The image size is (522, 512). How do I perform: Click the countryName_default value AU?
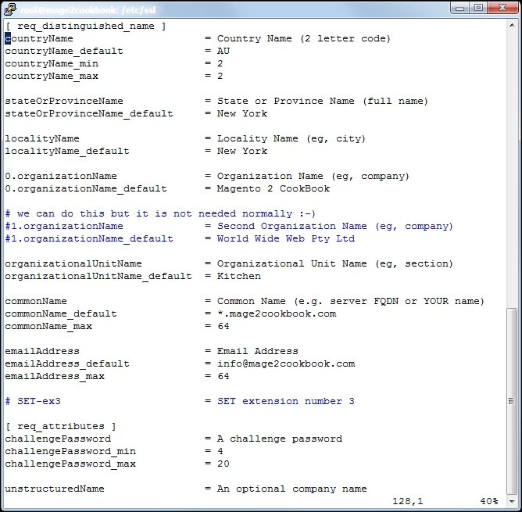(223, 51)
